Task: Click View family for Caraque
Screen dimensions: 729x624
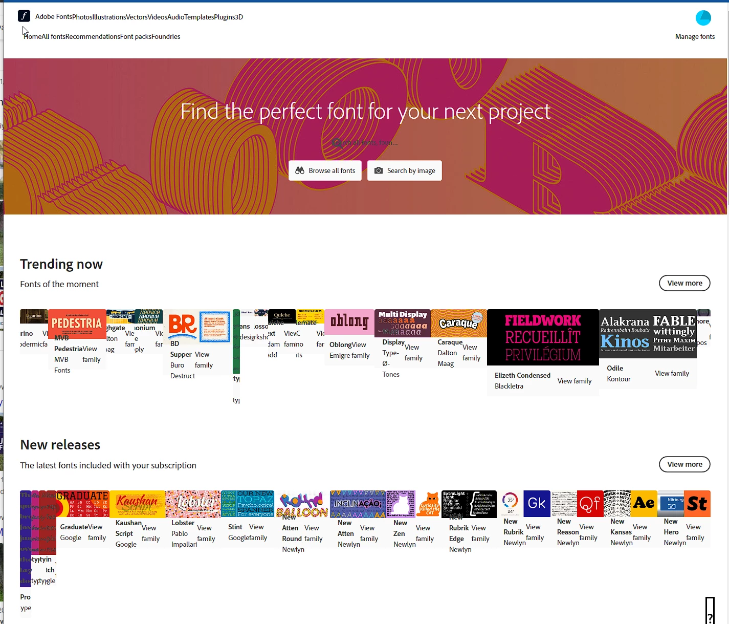Action: coord(471,353)
